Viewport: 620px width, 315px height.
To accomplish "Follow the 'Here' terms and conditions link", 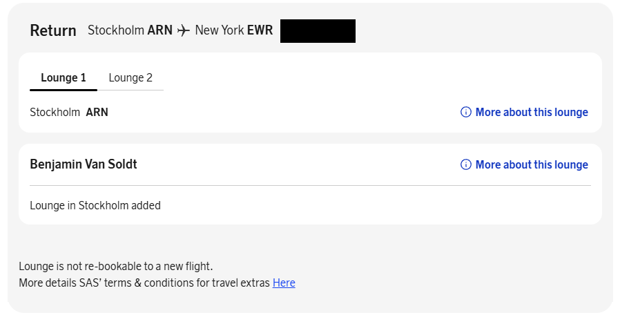I will 284,283.
